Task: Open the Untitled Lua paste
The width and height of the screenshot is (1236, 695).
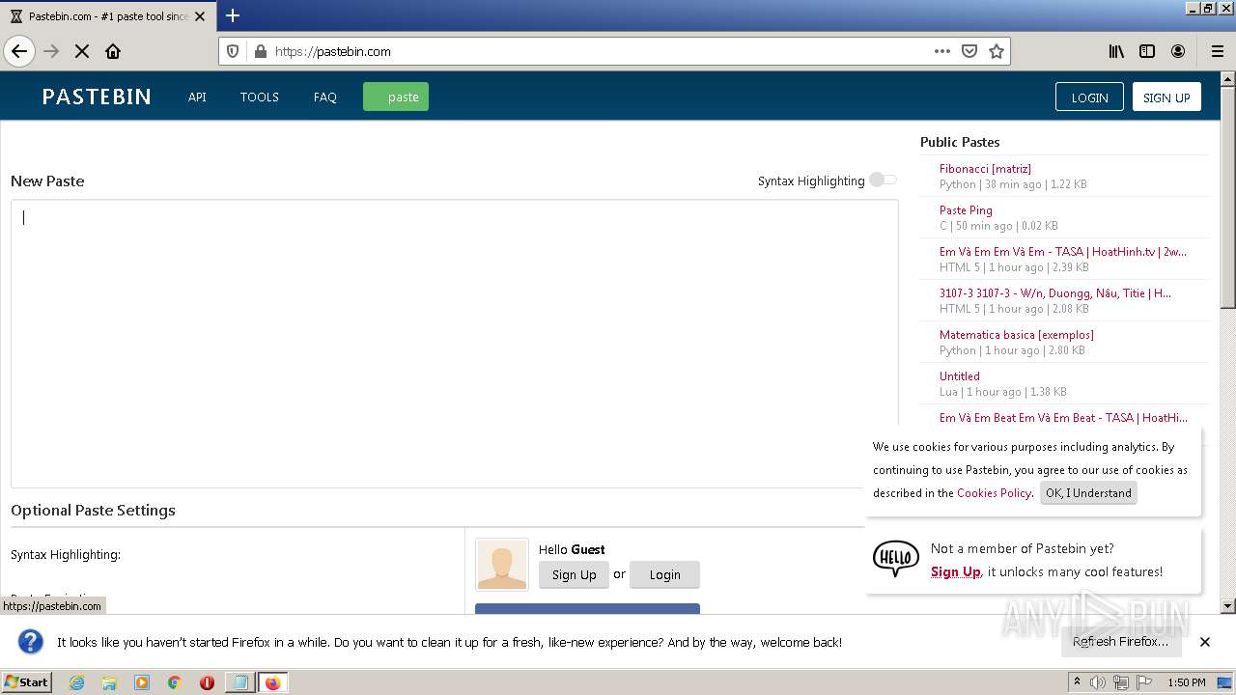Action: (x=960, y=375)
